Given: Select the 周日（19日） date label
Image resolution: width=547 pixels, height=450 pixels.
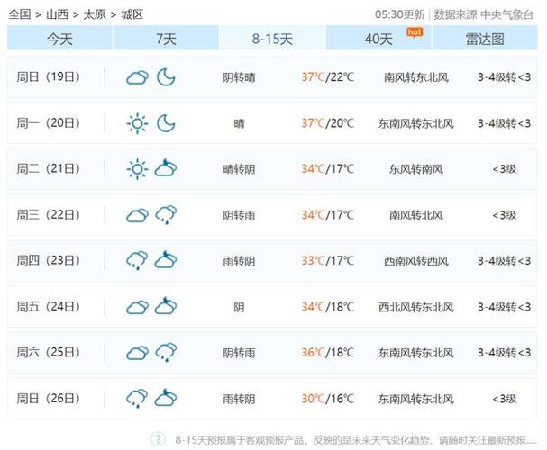Looking at the screenshot, I should tap(48, 77).
